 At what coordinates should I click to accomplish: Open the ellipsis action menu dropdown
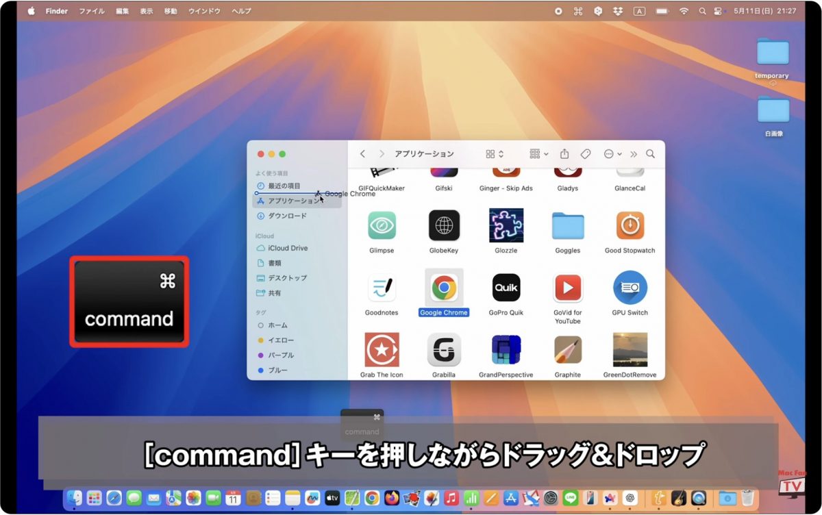pos(612,154)
